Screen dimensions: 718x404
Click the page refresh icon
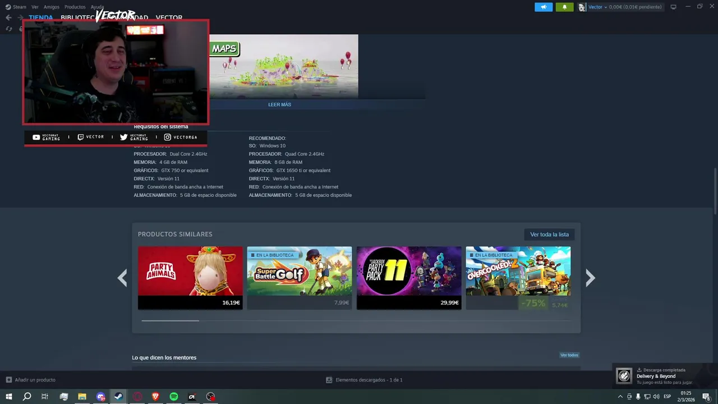[x=8, y=29]
